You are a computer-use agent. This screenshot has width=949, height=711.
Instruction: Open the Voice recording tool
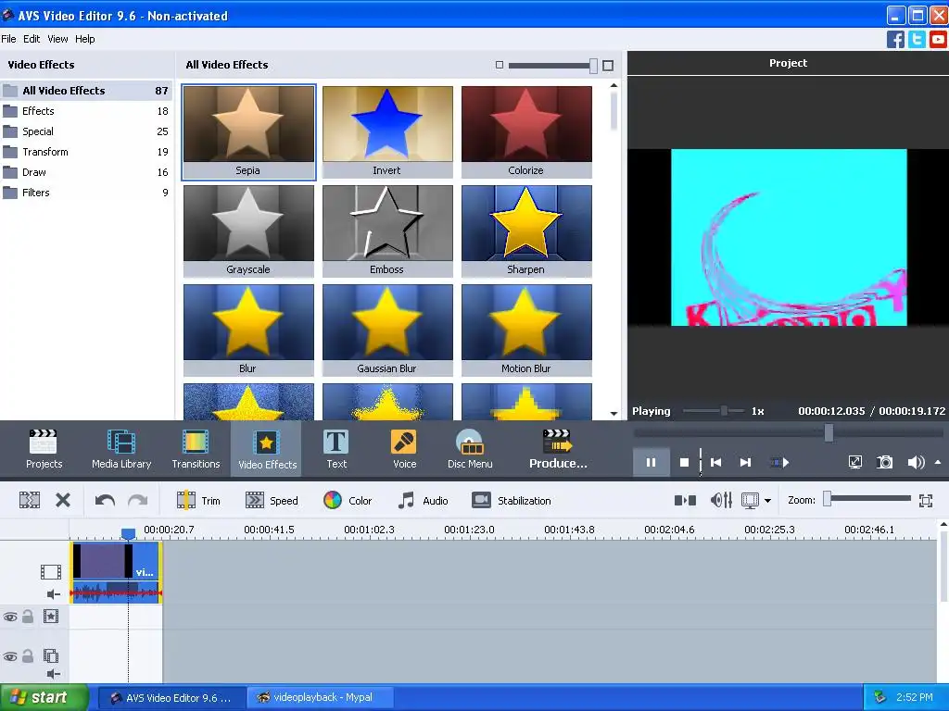pos(404,449)
